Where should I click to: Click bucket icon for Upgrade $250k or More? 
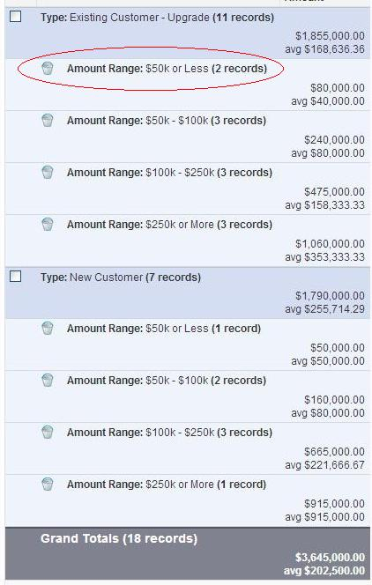coord(48,224)
